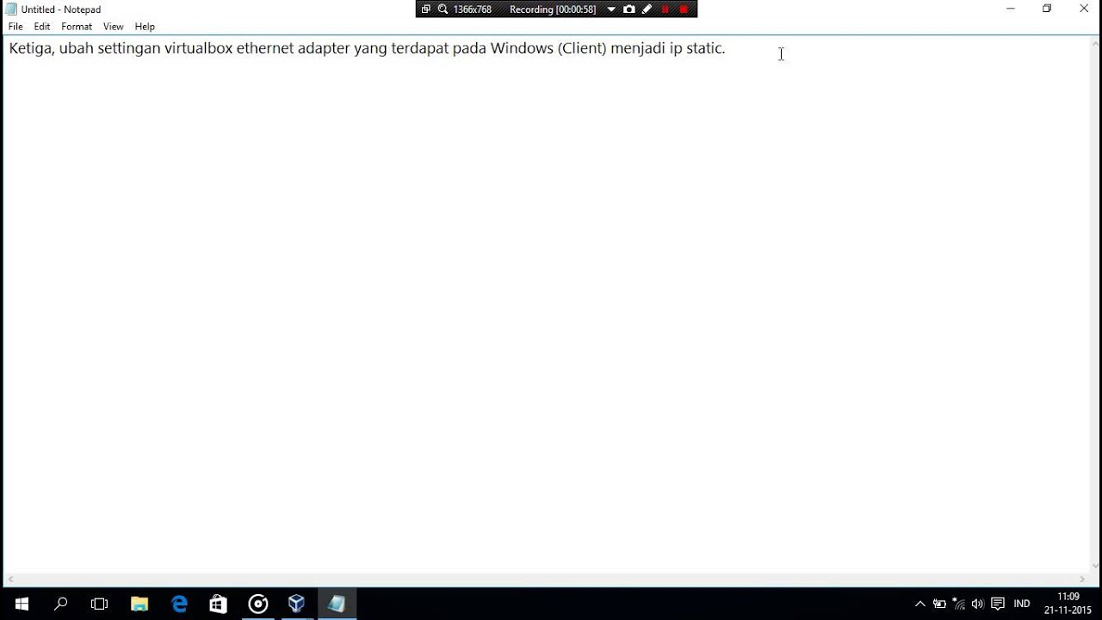Viewport: 1102px width, 620px height.
Task: Pause the recording
Action: [x=665, y=9]
